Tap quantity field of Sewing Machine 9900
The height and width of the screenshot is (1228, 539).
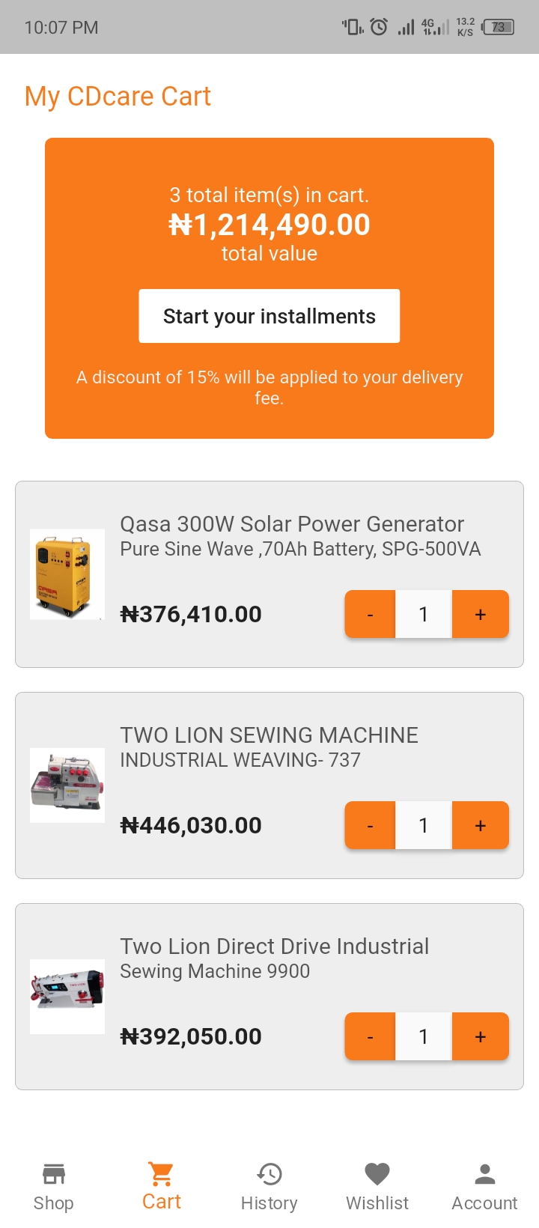click(x=424, y=1036)
